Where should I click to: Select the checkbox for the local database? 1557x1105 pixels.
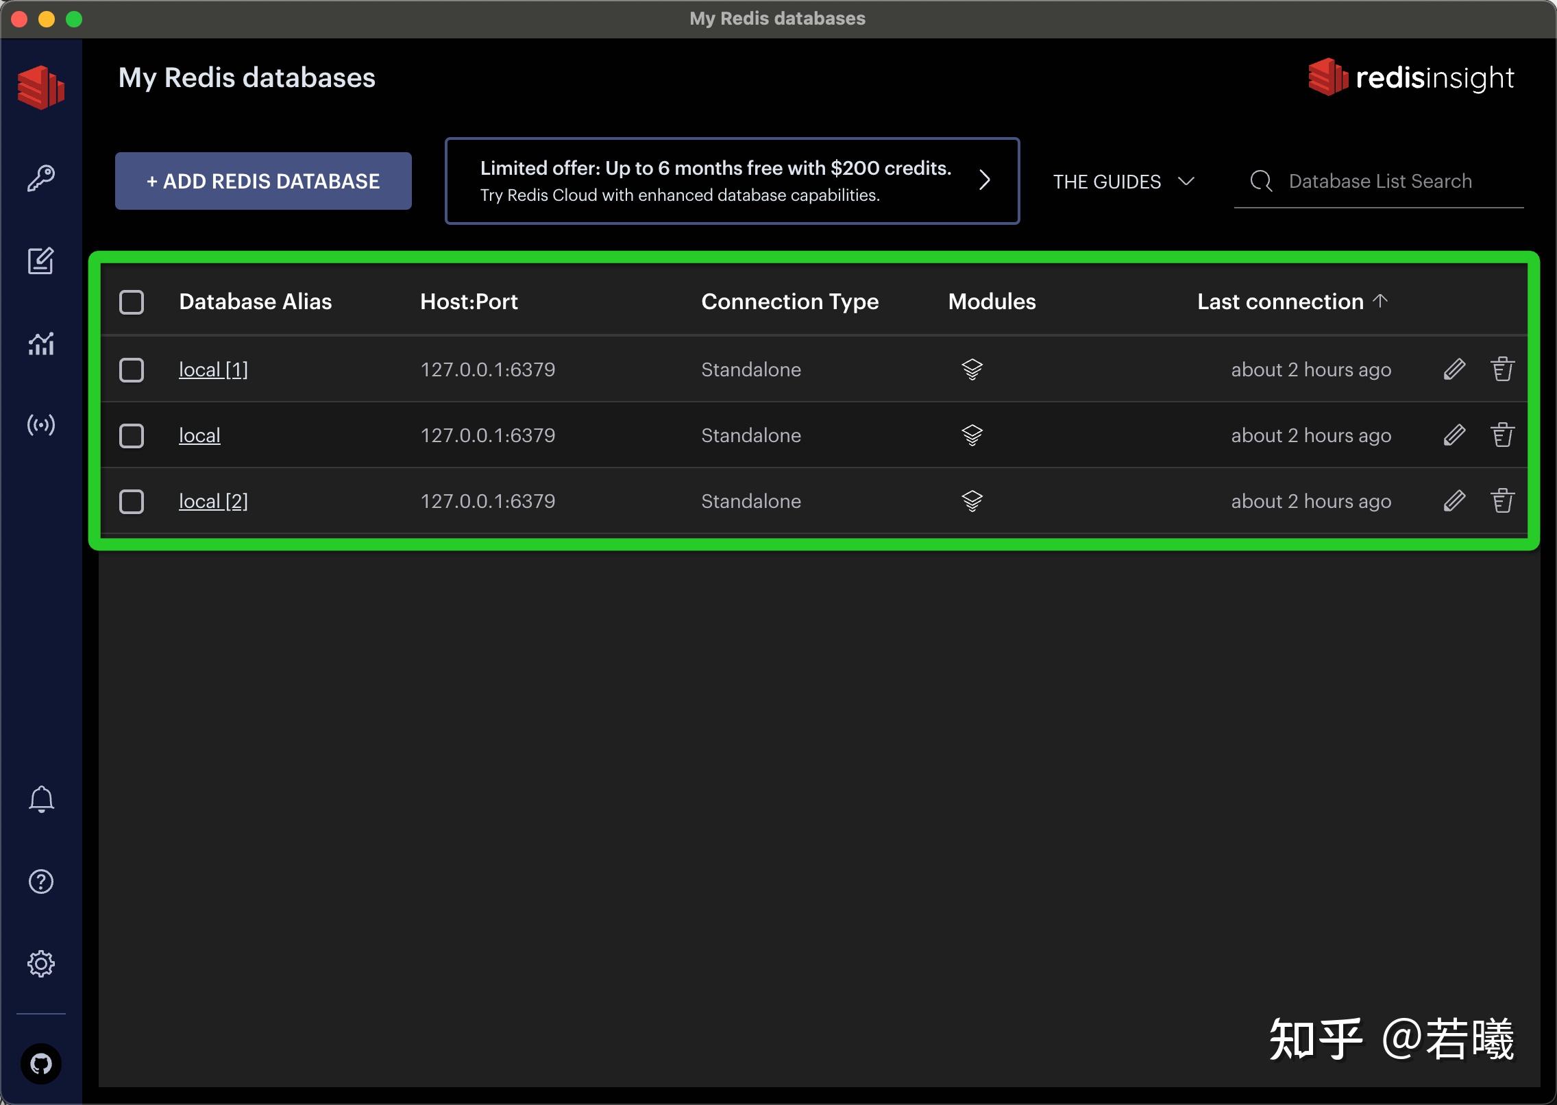(x=132, y=435)
